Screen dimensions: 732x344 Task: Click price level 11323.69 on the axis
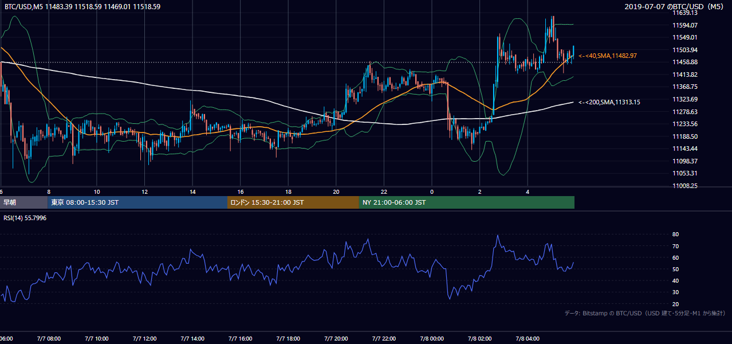point(685,99)
